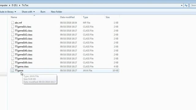
Task: Click inside the Search input field
Action: pos(193,5)
